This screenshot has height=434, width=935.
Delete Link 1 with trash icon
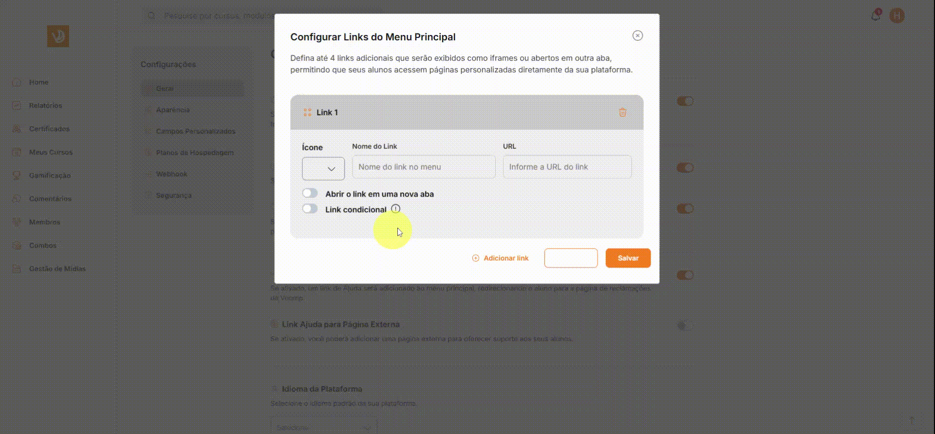click(622, 112)
